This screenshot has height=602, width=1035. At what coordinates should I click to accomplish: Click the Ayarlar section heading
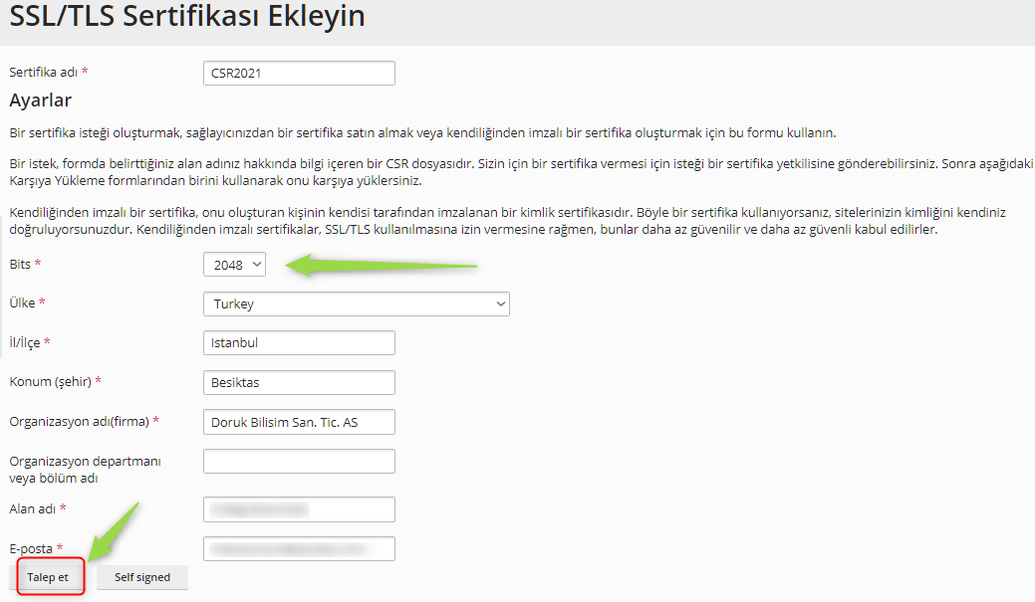40,100
